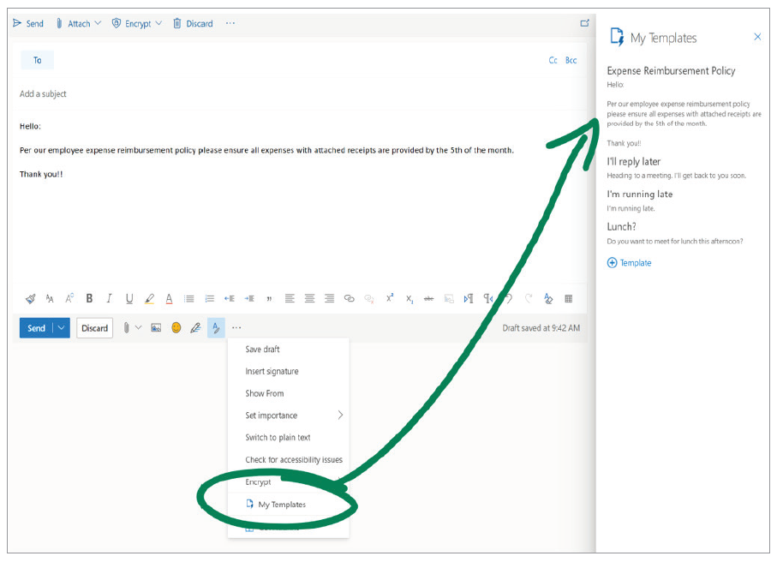Insert pictures inline icon
This screenshot has height=586, width=777.
coord(156,328)
